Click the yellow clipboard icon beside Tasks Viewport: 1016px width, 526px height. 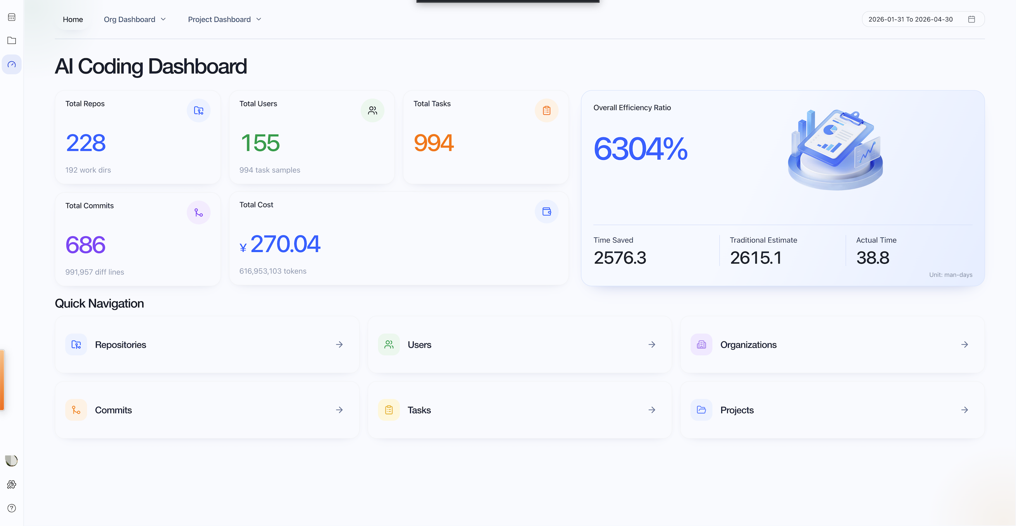click(389, 410)
